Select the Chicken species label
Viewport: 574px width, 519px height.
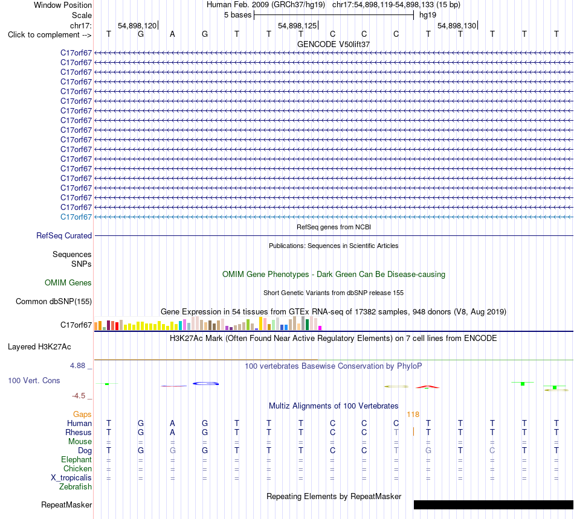pyautogui.click(x=77, y=468)
